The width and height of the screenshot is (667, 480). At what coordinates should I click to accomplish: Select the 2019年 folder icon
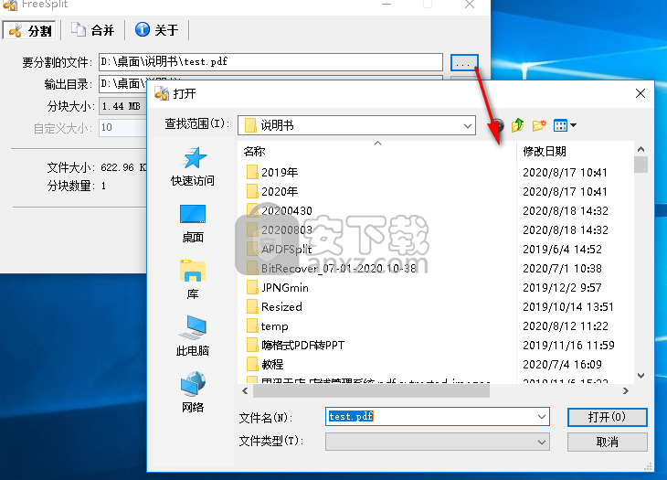pos(252,172)
